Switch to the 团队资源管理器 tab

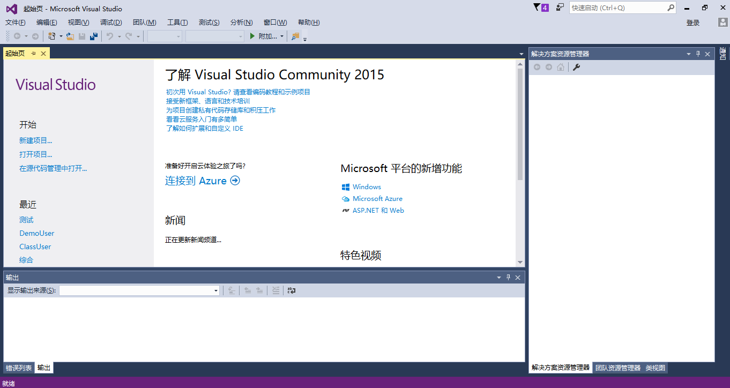tap(618, 368)
